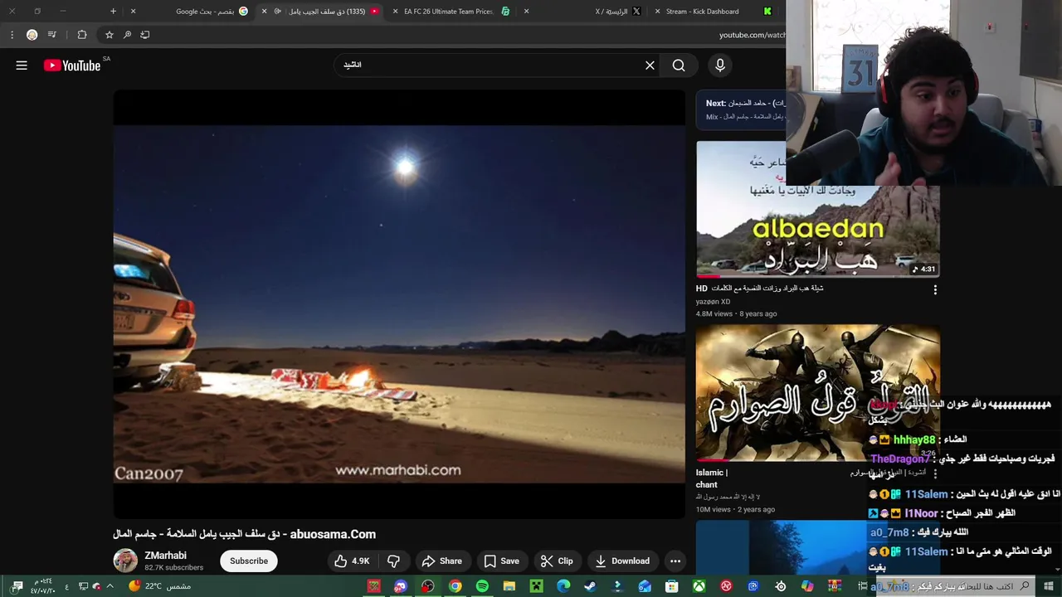Screen dimensions: 1062x597
Task: Open the Chrome profile avatar
Action: point(32,35)
